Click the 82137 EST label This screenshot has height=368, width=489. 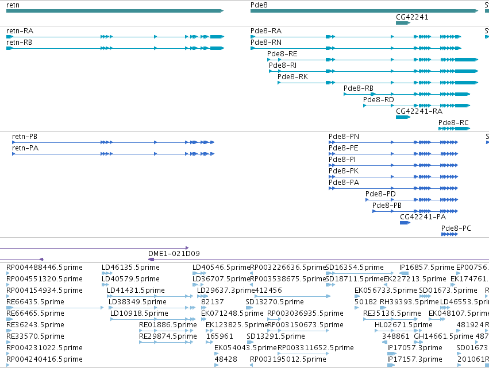tap(213, 302)
